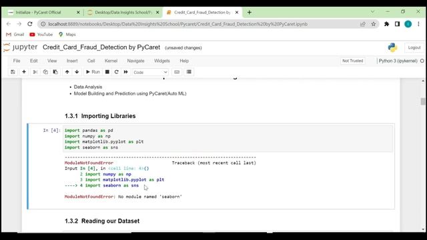Move selected cell up arrow
The width and height of the screenshot is (427, 240).
click(x=67, y=72)
